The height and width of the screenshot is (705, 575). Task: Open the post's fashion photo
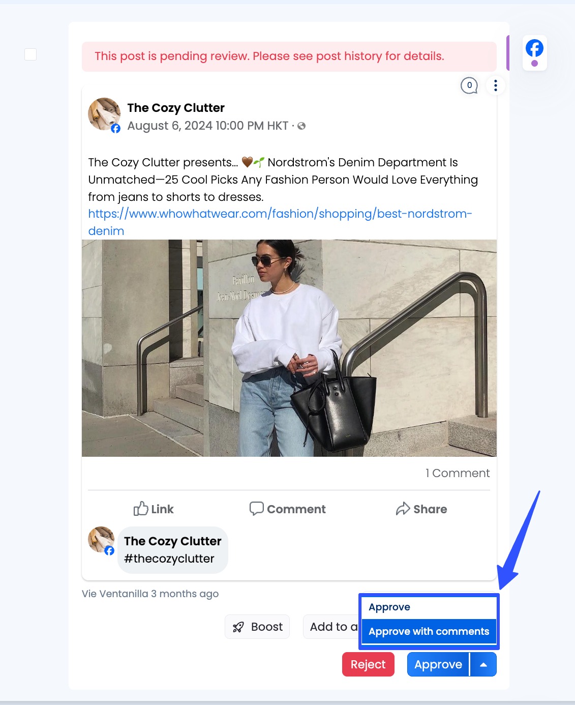(x=289, y=347)
